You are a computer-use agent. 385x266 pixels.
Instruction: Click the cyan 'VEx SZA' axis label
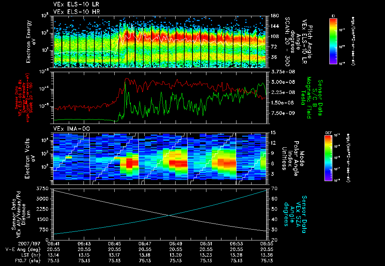coord(298,214)
